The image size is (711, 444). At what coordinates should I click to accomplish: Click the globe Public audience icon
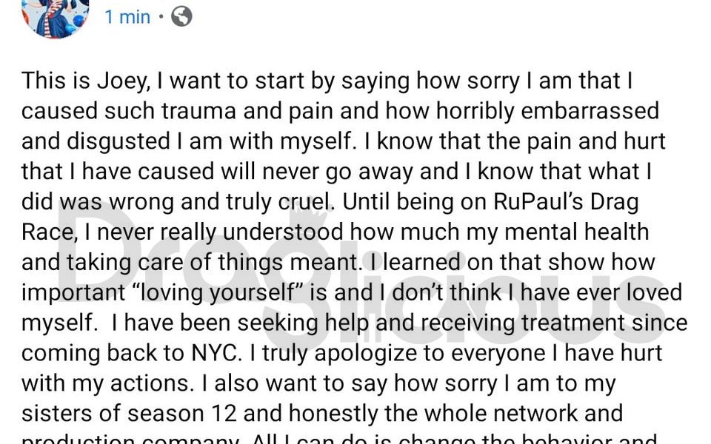(x=181, y=17)
